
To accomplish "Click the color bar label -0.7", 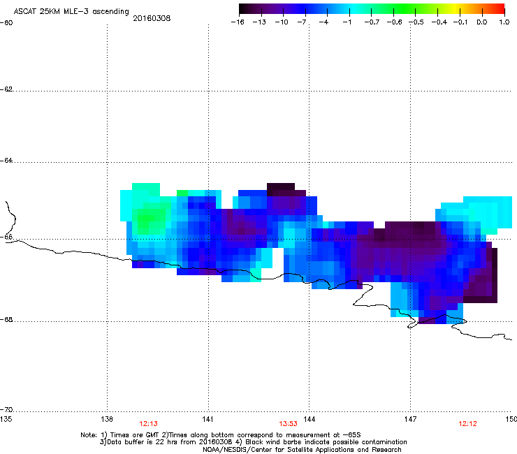I will 372,22.
